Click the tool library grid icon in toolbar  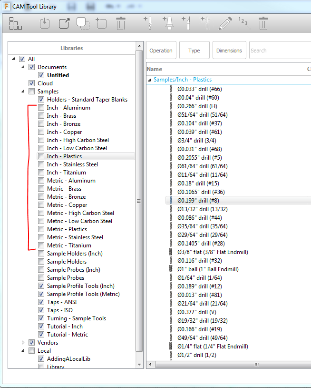(16, 23)
